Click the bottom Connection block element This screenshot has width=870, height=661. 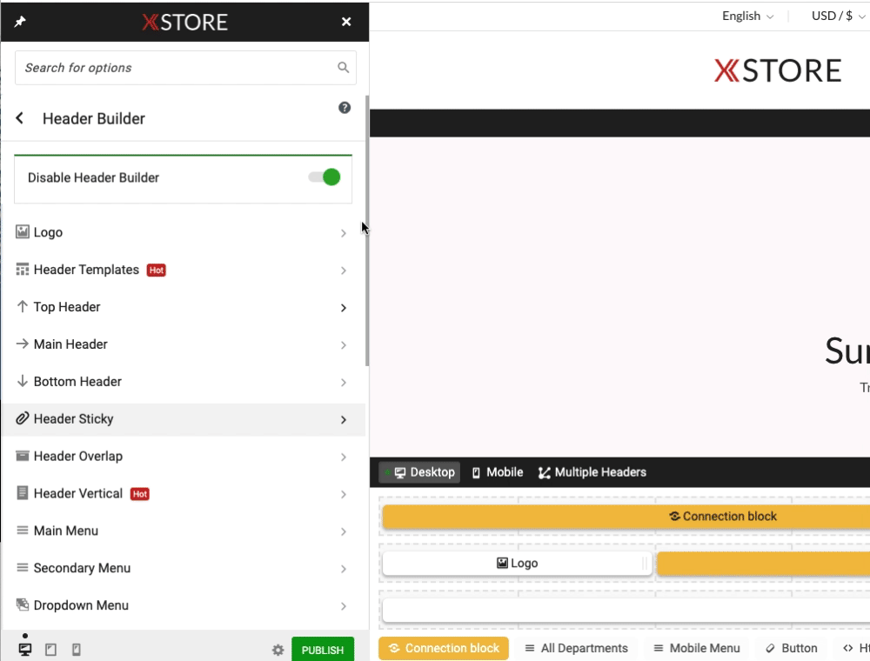[444, 648]
